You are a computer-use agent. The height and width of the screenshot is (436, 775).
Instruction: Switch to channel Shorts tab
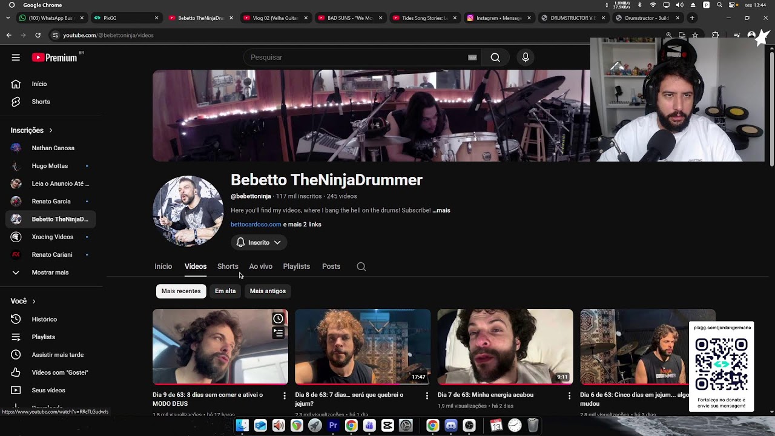click(x=228, y=266)
